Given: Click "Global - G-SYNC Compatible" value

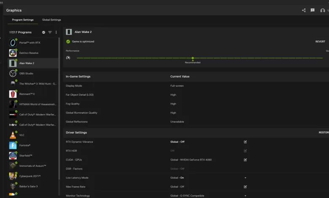Looking at the screenshot, I should pyautogui.click(x=187, y=196).
